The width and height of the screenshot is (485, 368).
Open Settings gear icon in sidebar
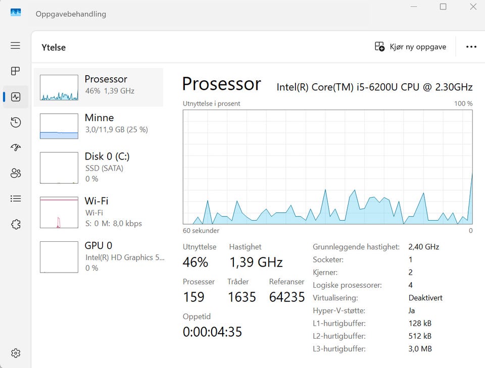pos(16,353)
